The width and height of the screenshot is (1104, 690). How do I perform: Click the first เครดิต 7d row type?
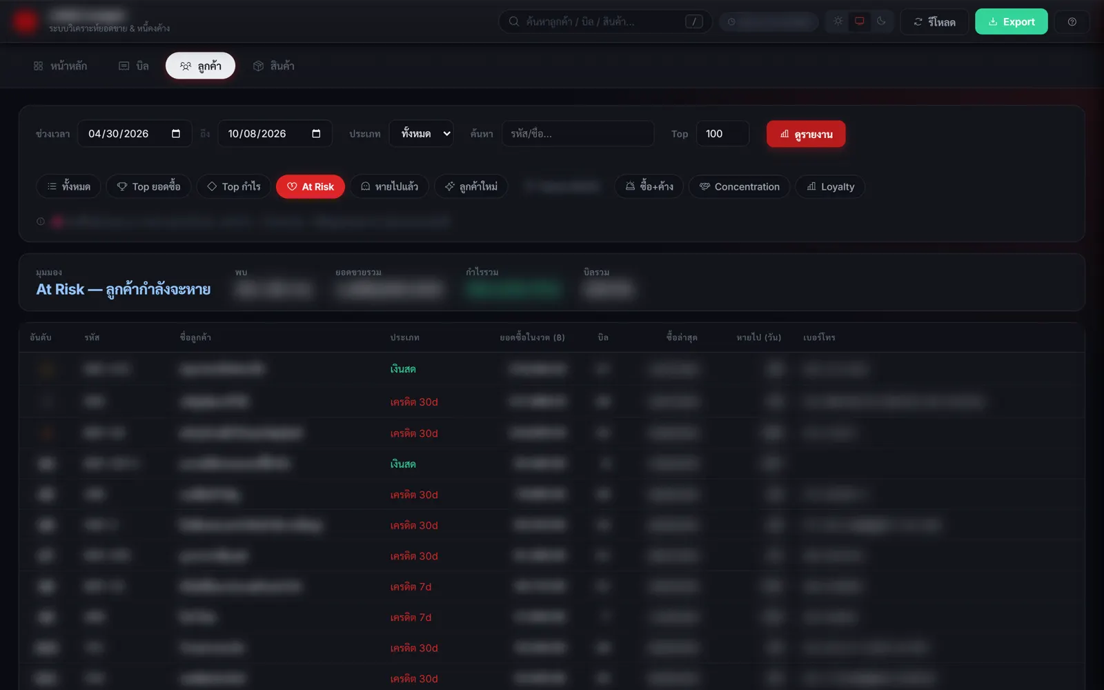click(x=411, y=587)
